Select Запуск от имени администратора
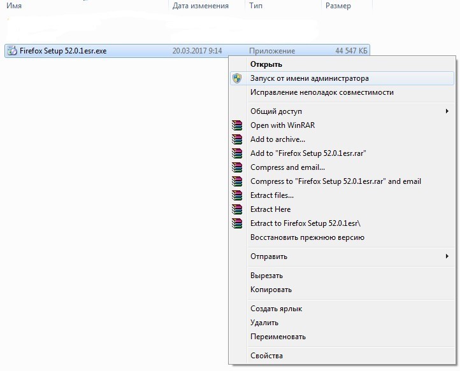 (310, 78)
